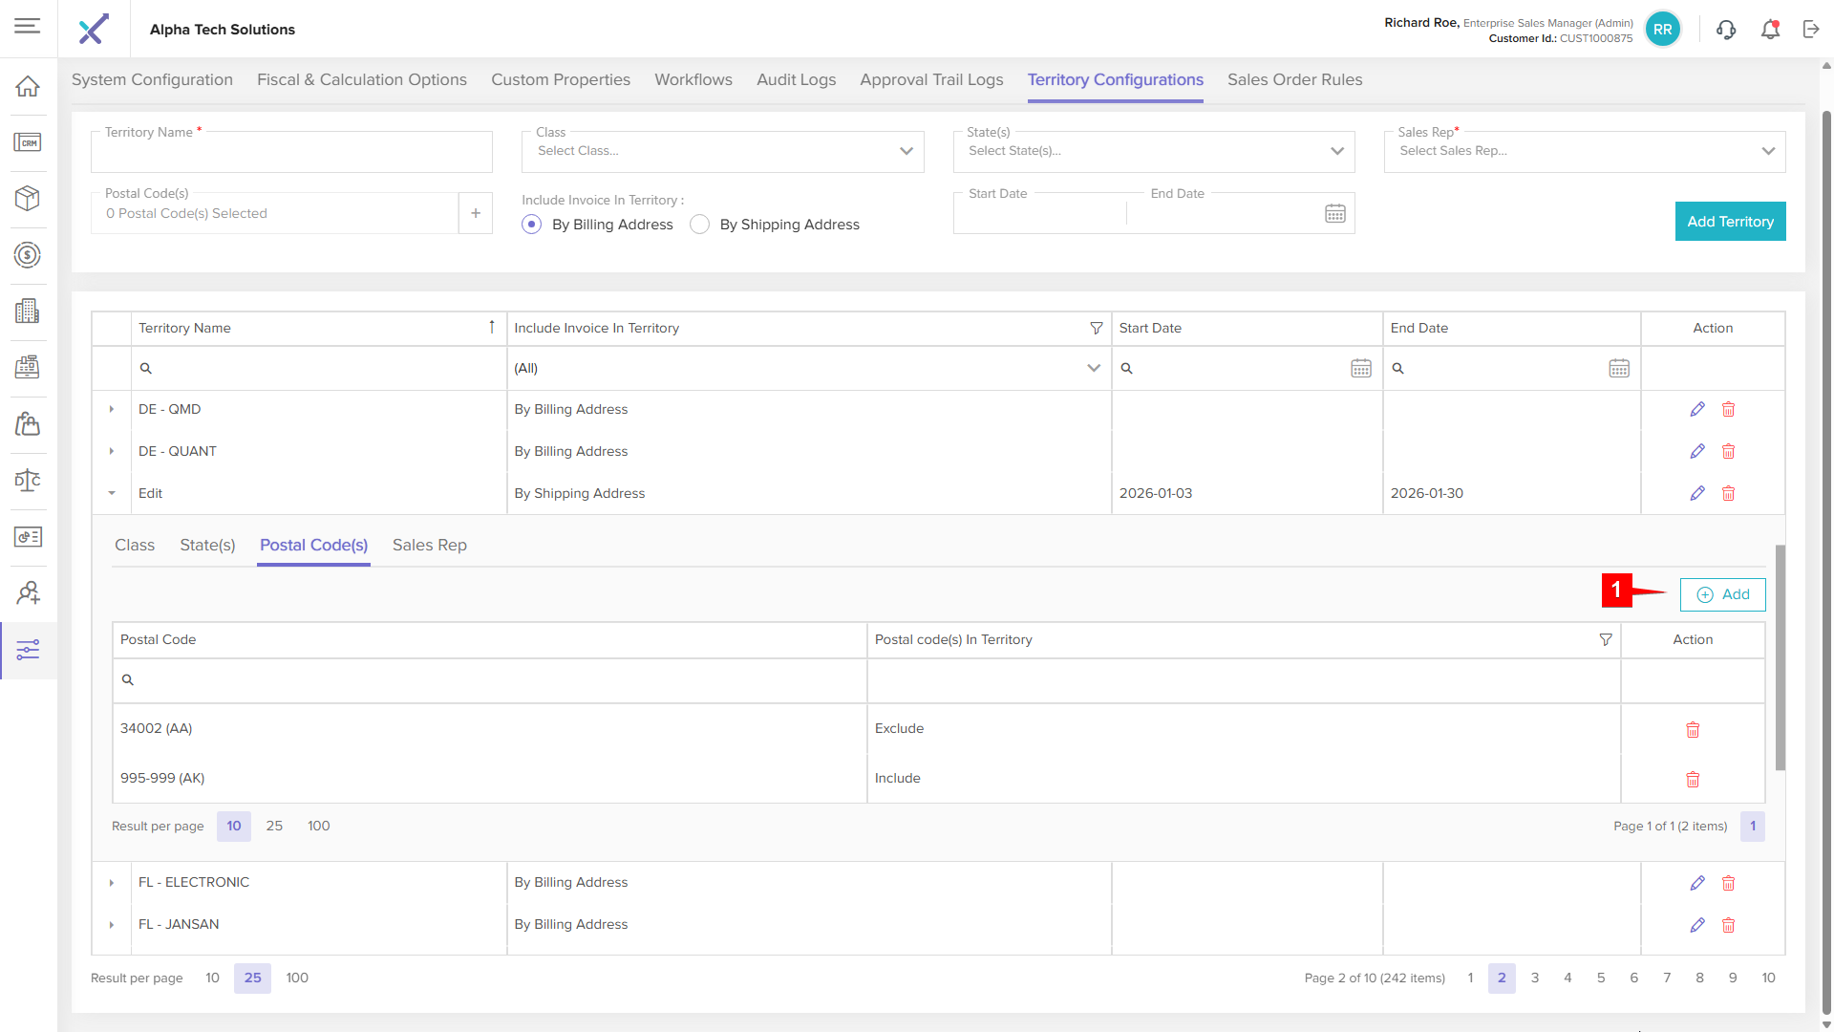Select By Billing Address radio option
Viewport: 1834px width, 1032px height.
pyautogui.click(x=532, y=225)
